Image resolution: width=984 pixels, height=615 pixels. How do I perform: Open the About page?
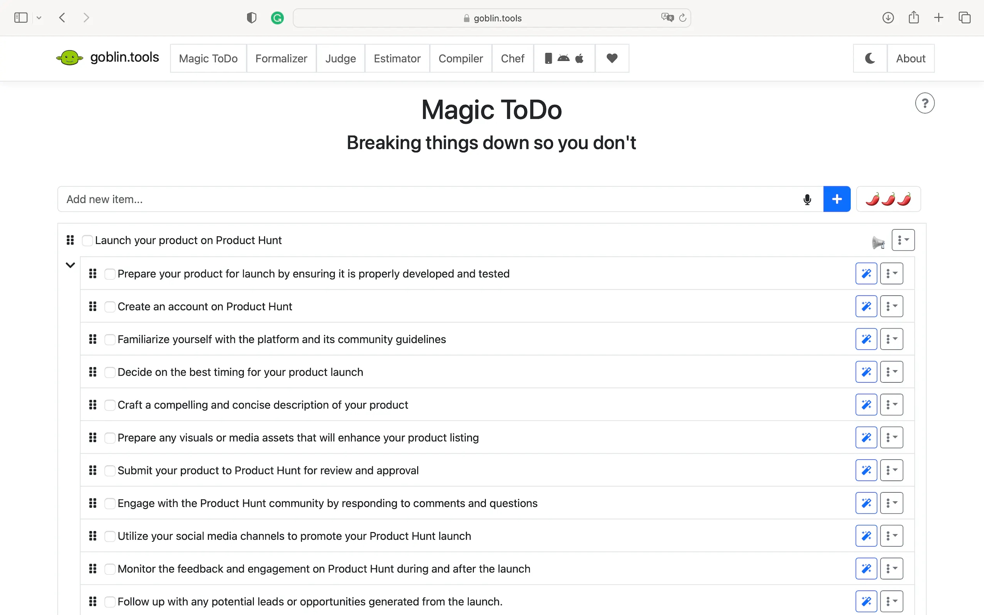click(x=910, y=58)
